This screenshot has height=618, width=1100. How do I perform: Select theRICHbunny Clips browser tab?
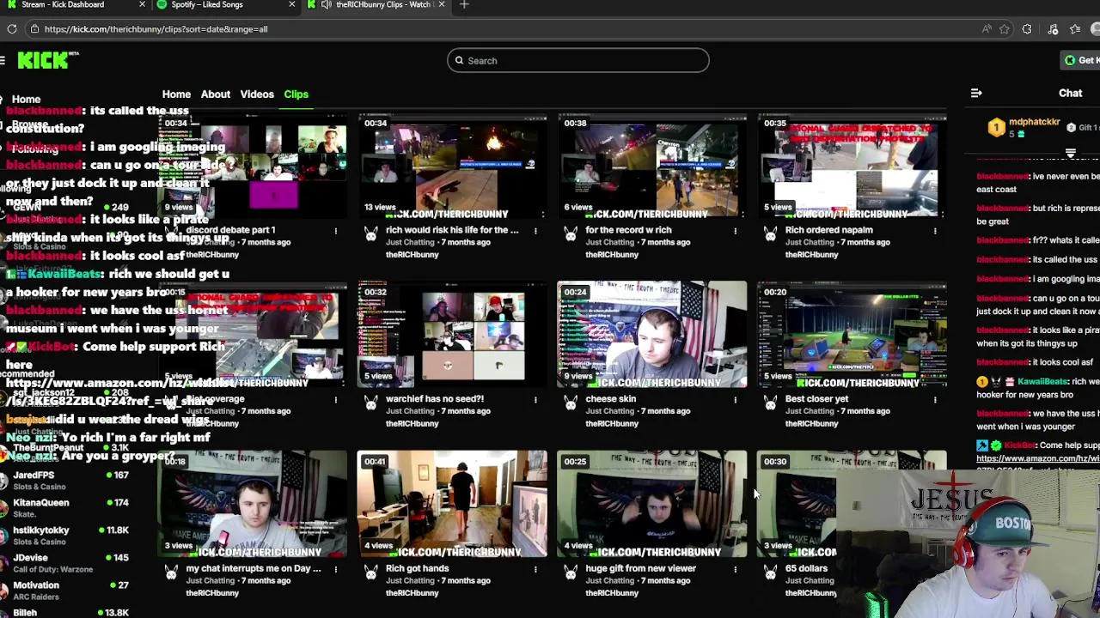pos(375,5)
